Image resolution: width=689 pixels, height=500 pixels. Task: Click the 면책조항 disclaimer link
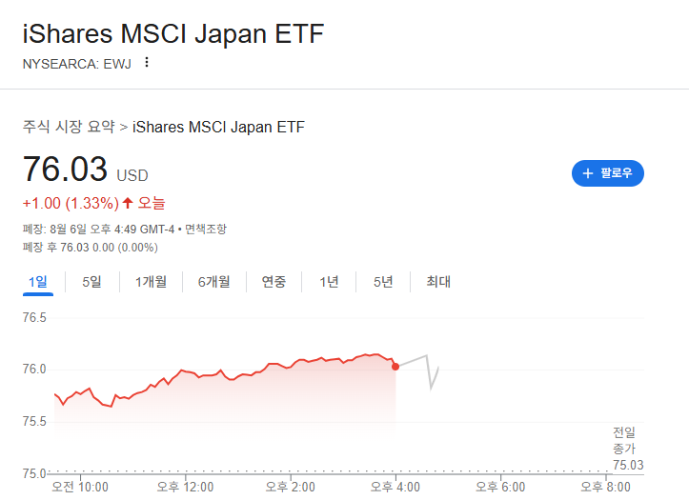click(x=205, y=230)
